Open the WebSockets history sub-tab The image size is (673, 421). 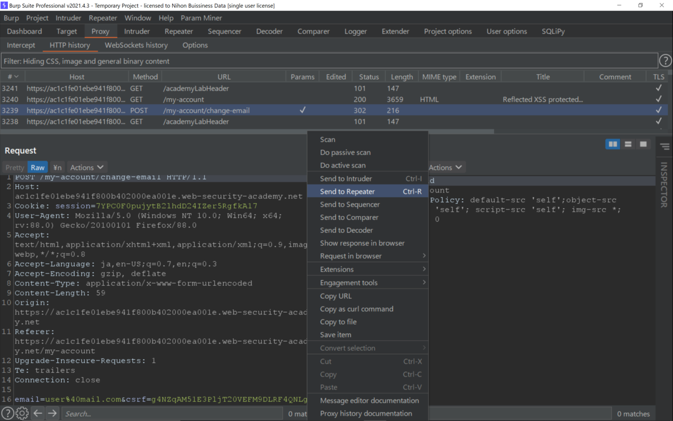(x=136, y=45)
